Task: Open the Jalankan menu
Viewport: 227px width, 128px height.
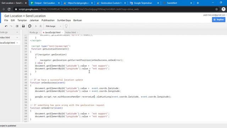Action: click(x=34, y=20)
